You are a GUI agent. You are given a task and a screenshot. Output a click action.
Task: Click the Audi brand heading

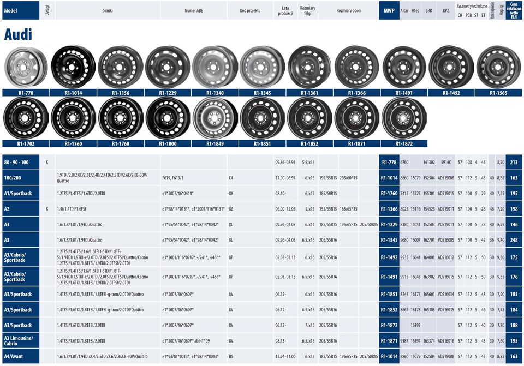[x=19, y=34]
